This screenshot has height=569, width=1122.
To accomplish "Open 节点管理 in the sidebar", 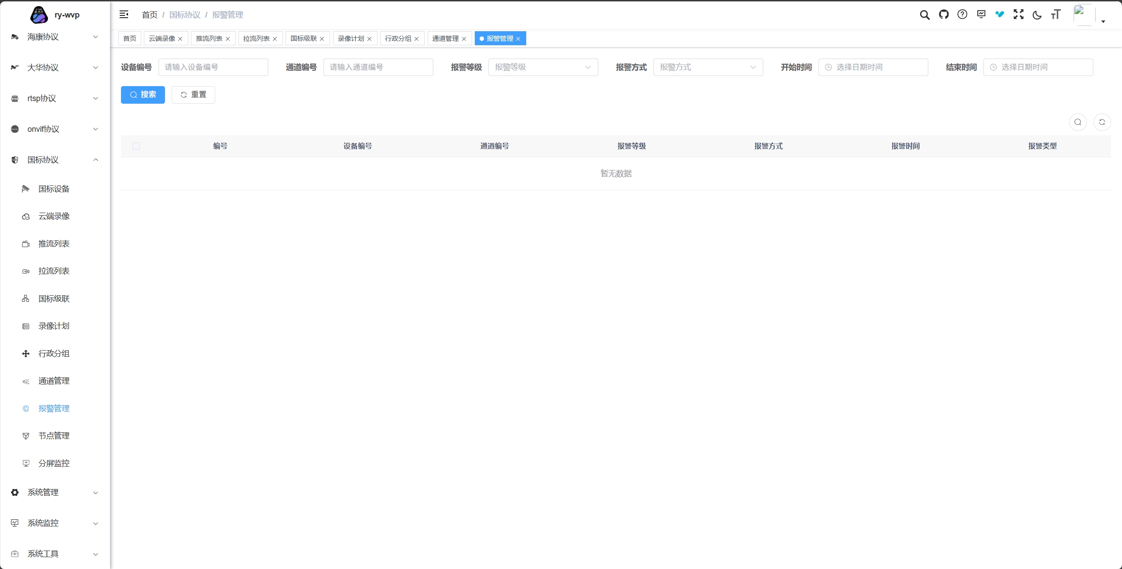I will (54, 435).
